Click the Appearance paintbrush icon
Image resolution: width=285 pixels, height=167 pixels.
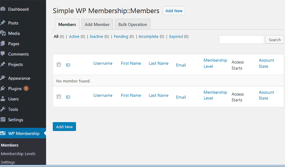[x=3, y=78]
